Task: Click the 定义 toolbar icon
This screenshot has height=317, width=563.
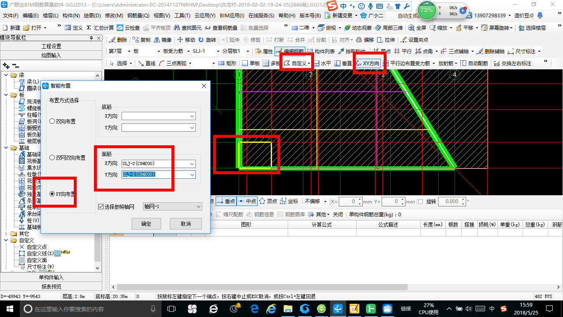Action: click(68, 28)
